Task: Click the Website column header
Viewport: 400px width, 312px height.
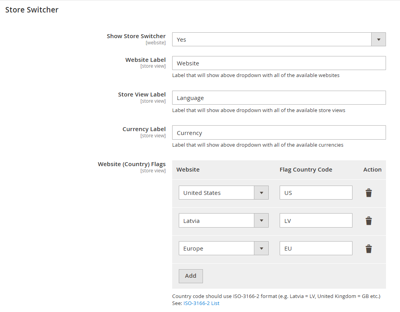Action: pos(188,170)
